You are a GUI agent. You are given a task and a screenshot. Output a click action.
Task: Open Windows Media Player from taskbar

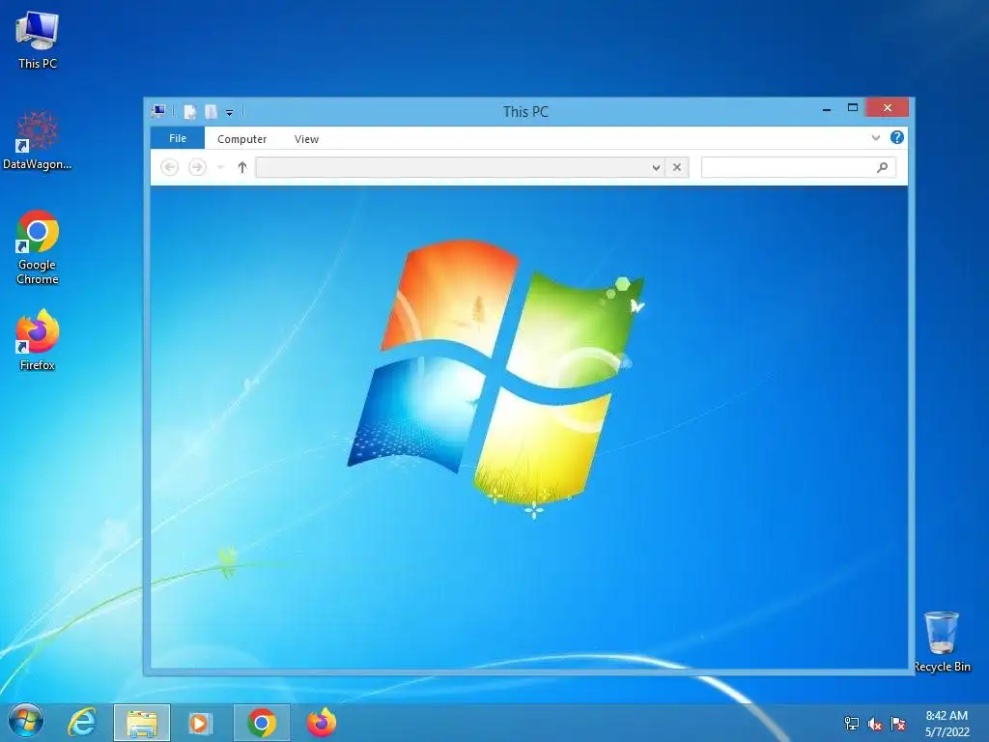click(x=201, y=723)
